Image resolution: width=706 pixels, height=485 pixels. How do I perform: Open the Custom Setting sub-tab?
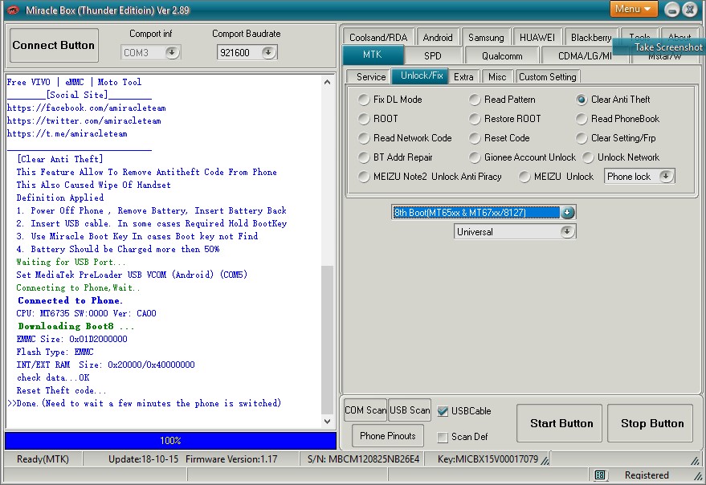point(548,77)
